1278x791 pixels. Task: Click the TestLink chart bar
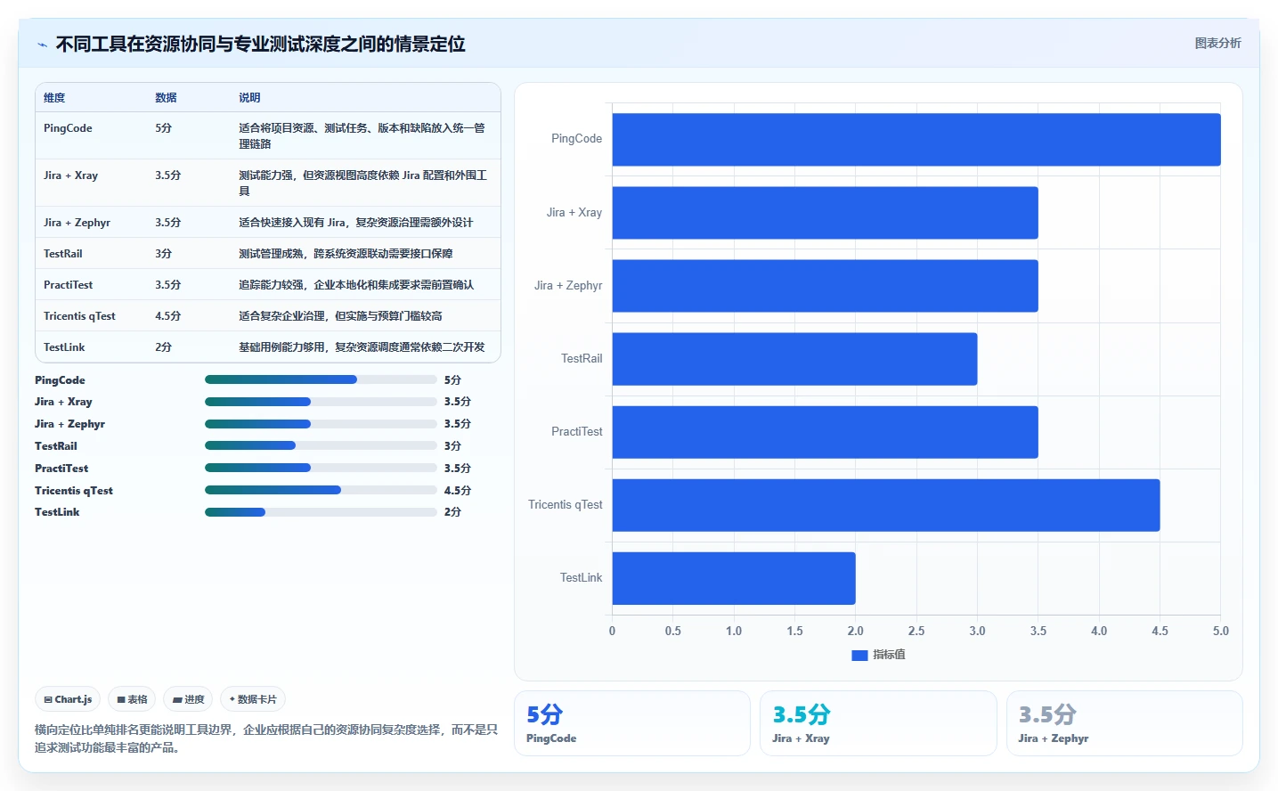tap(734, 578)
